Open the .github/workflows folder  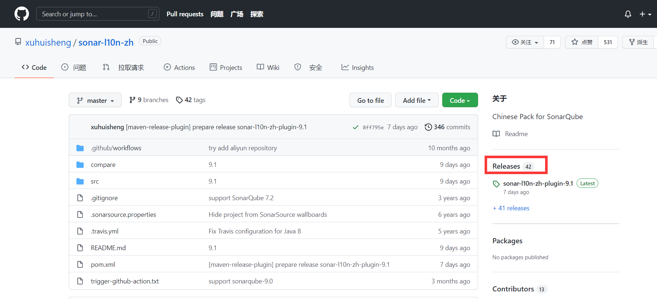click(116, 148)
